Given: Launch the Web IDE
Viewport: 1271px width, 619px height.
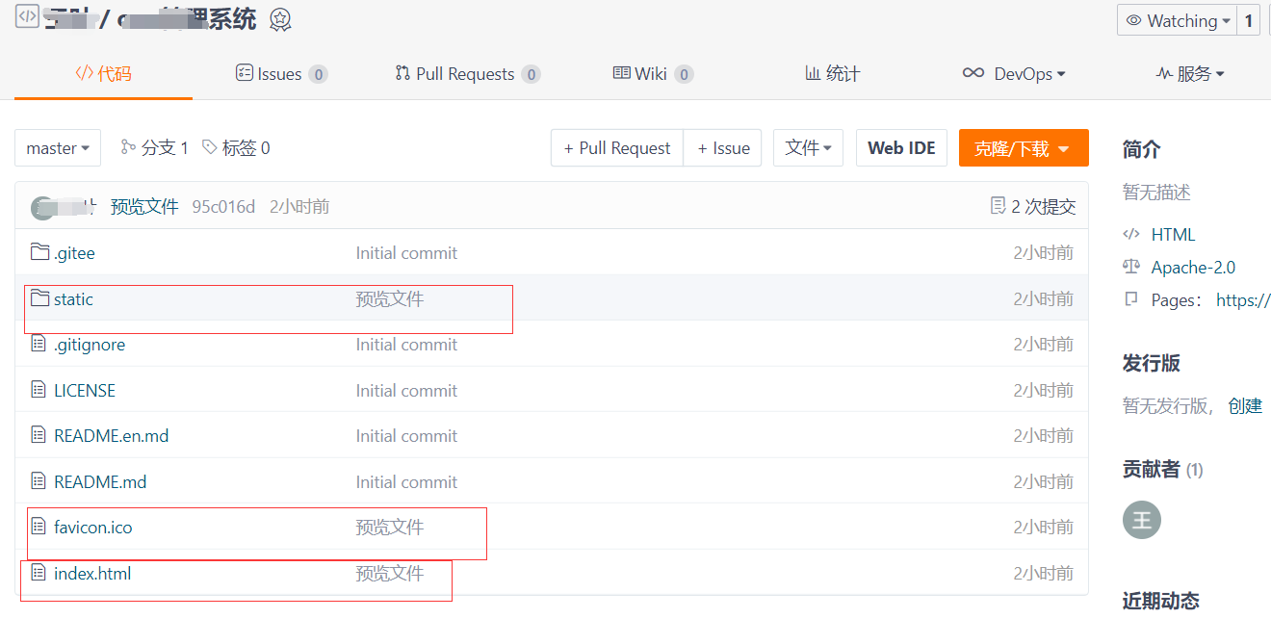Looking at the screenshot, I should [901, 147].
